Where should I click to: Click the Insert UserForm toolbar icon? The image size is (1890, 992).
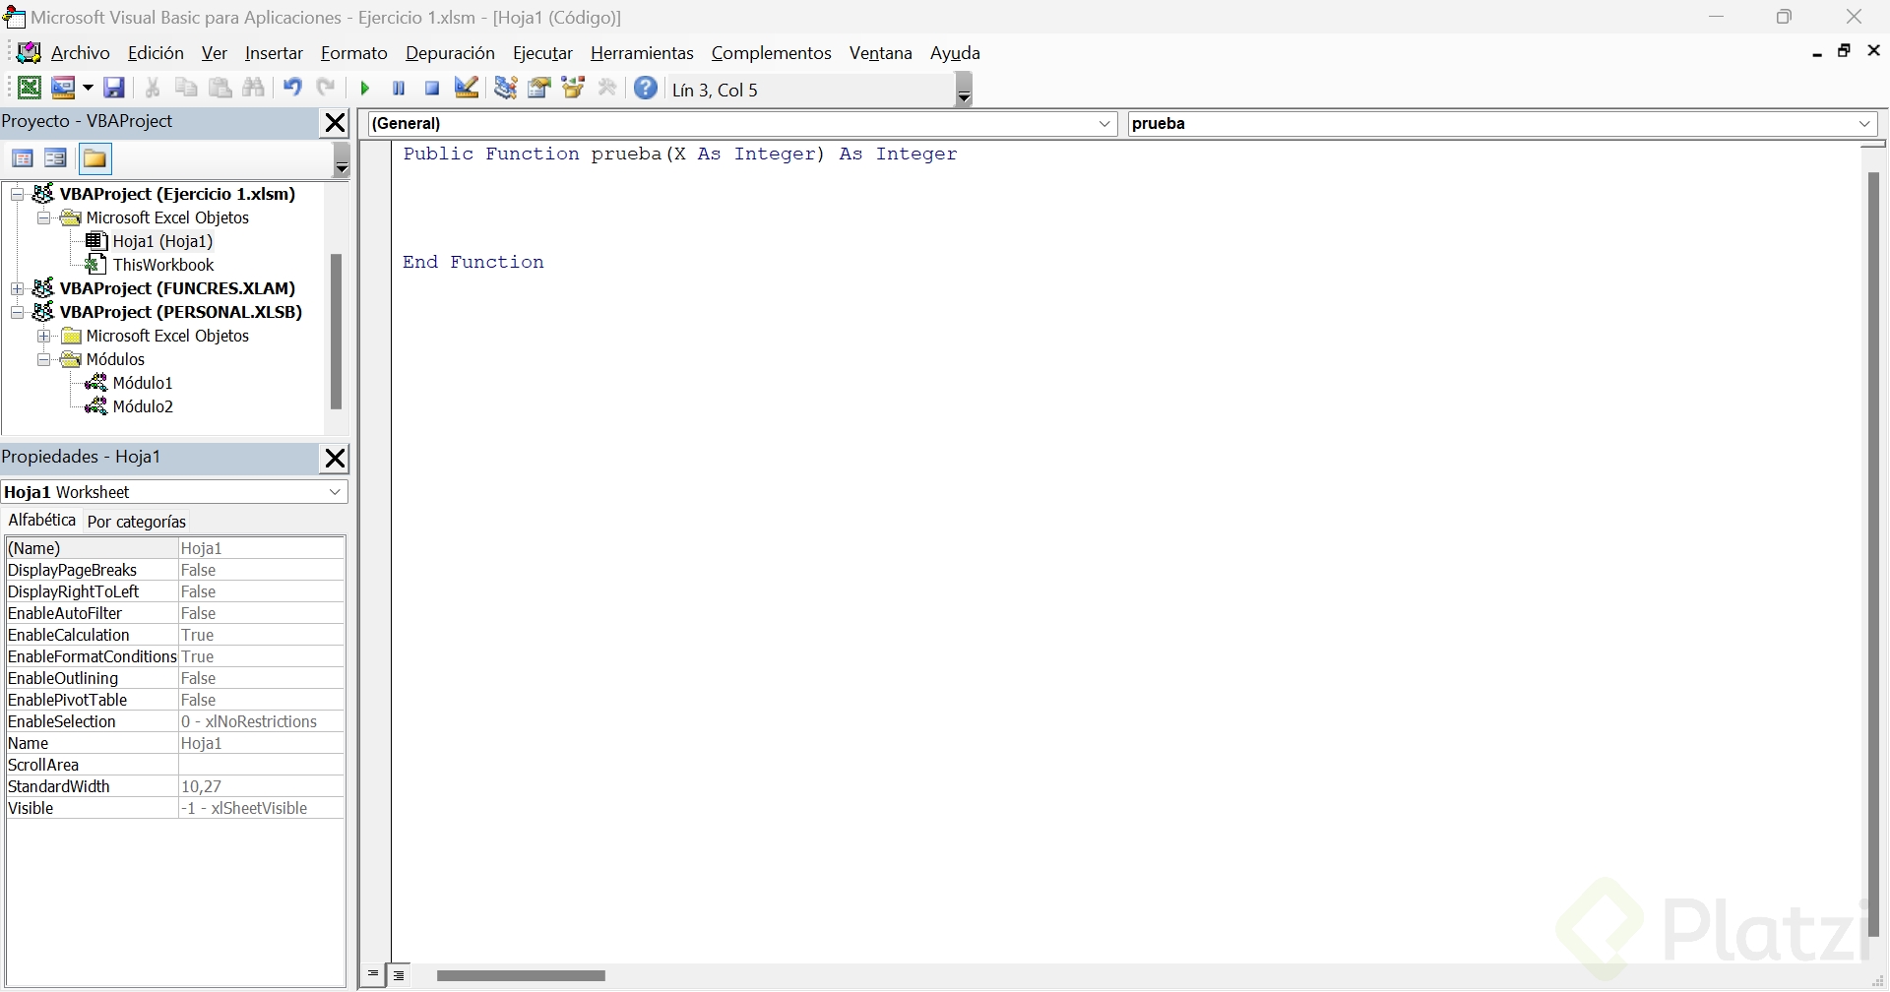63,89
